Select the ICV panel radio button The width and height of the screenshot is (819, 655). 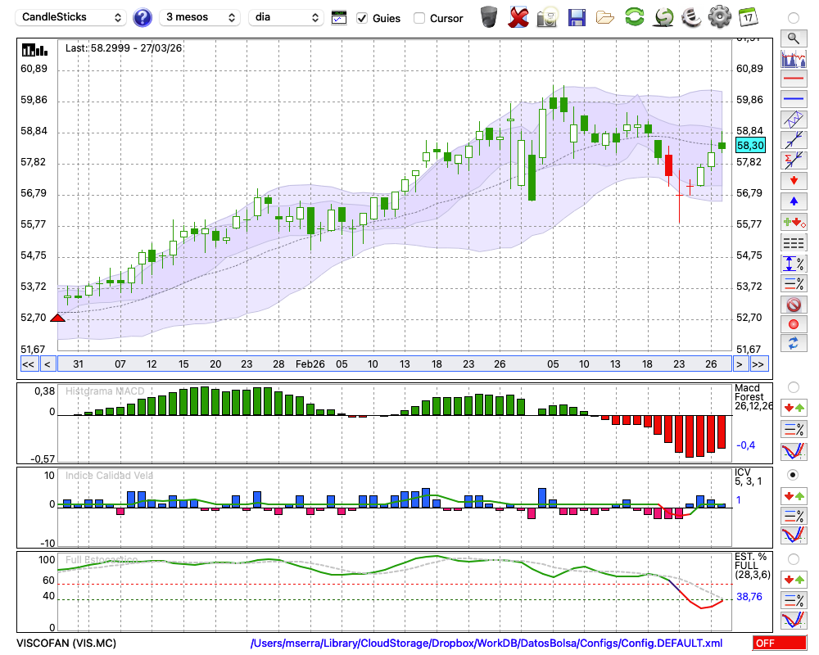tap(794, 475)
